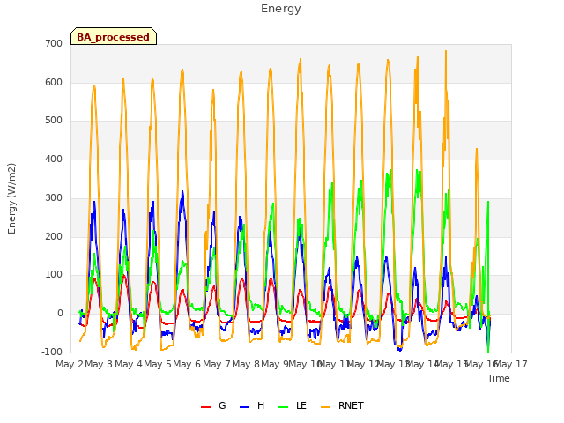Click the 300 y-axis tick label
Screen dimensions: 564x423
(54, 197)
